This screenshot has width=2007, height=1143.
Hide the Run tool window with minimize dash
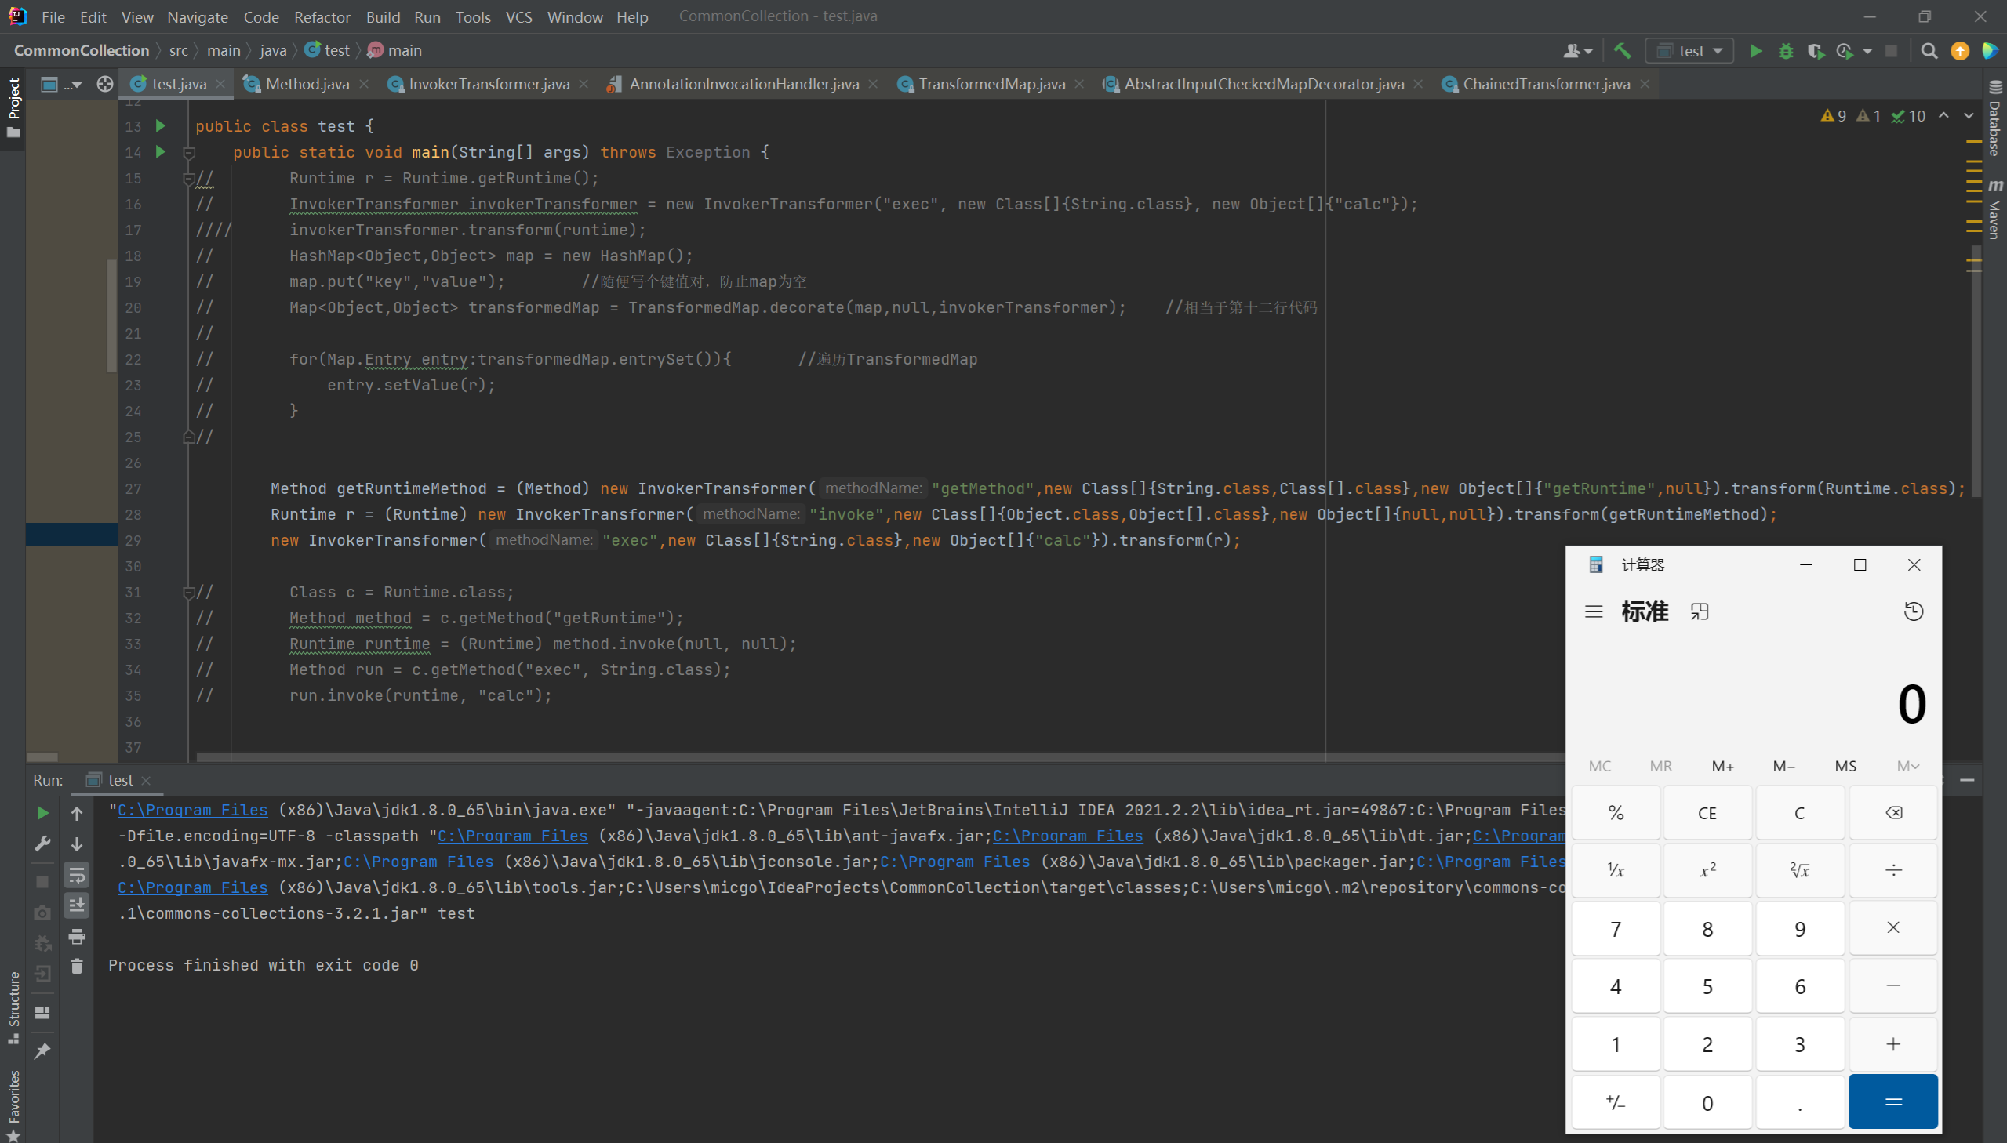[1967, 779]
